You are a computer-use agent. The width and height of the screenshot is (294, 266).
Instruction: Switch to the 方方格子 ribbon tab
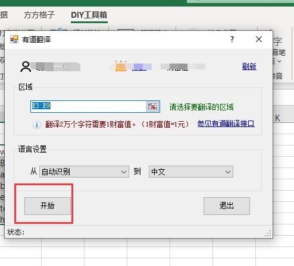tap(39, 15)
